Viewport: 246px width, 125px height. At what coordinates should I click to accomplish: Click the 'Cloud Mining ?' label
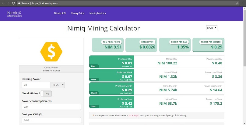coord(31,93)
